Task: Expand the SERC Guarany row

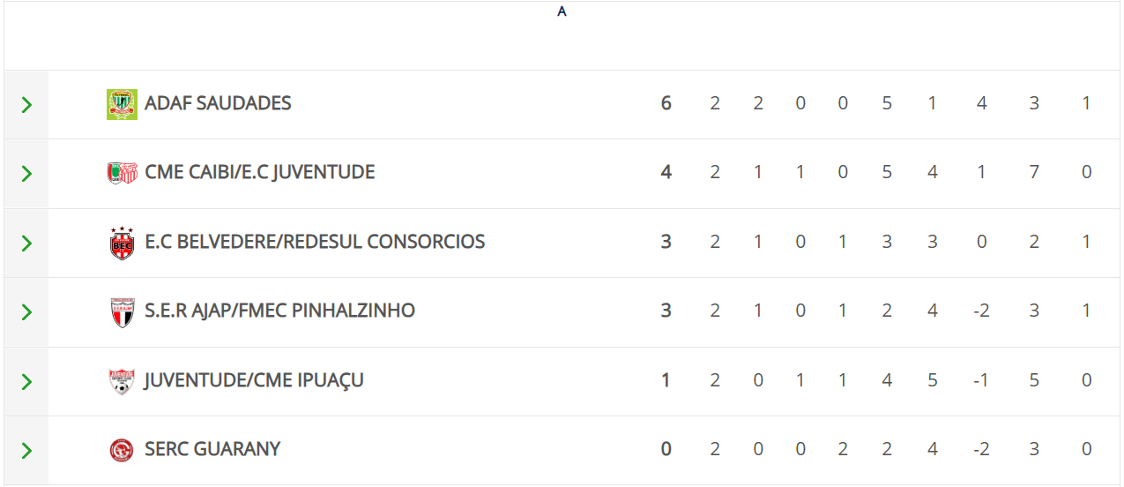Action: click(x=26, y=451)
